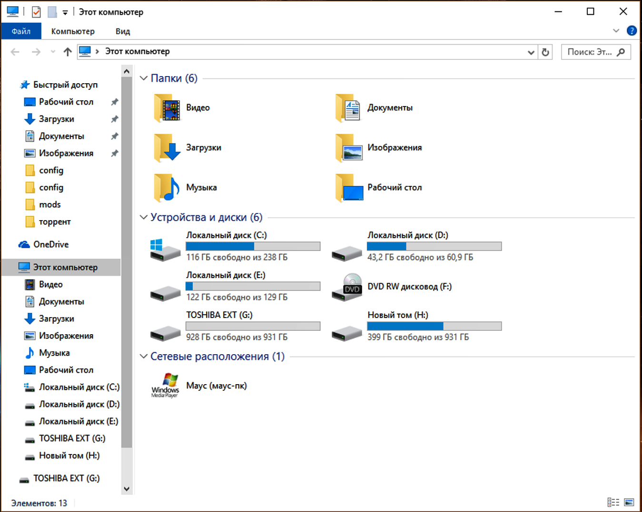Switch to details view icon in status bar
This screenshot has width=642, height=512.
click(613, 502)
